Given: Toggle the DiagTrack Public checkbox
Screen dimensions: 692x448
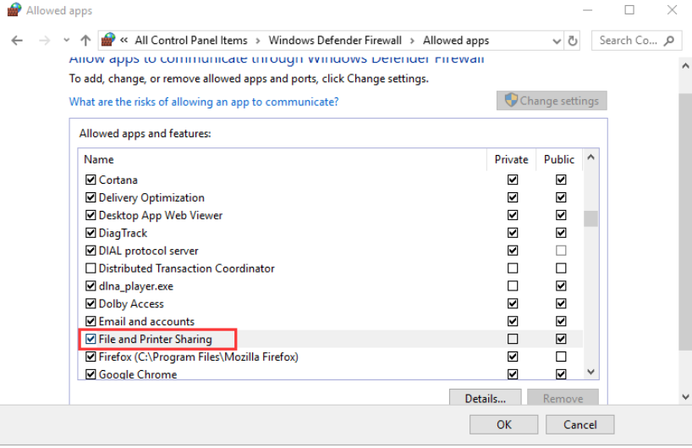Looking at the screenshot, I should (561, 233).
